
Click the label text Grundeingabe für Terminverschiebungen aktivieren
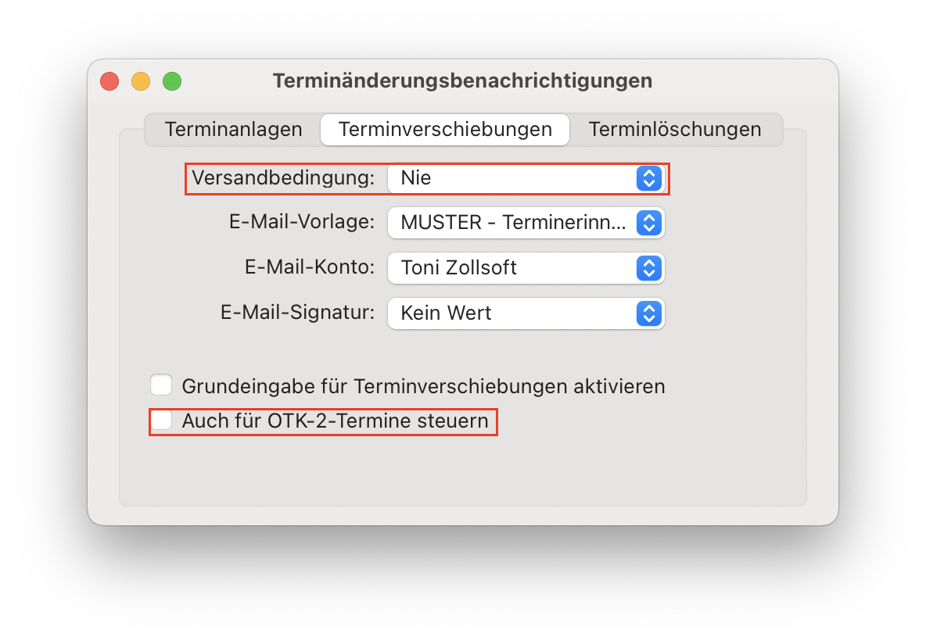tap(423, 386)
